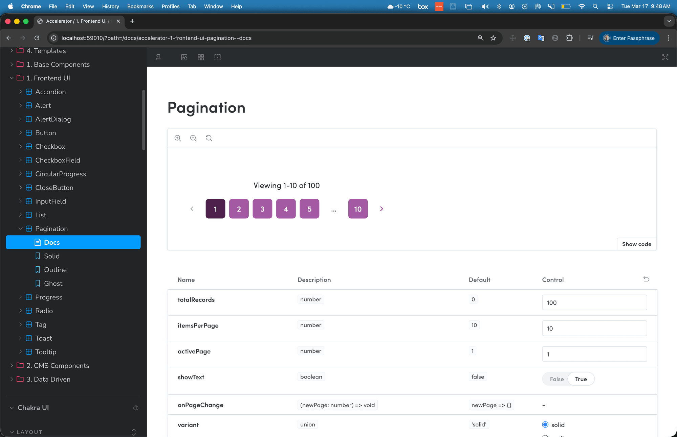
Task: Open the Chrome three-dot menu
Action: pos(668,38)
